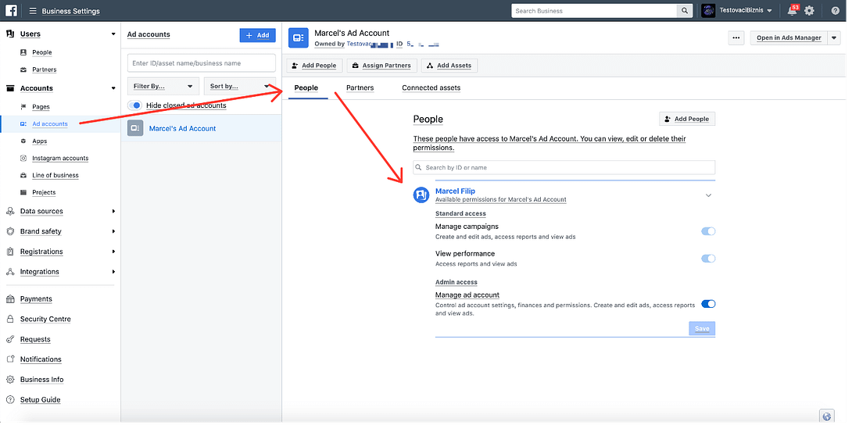Switch to the Connected assets tab

(431, 88)
